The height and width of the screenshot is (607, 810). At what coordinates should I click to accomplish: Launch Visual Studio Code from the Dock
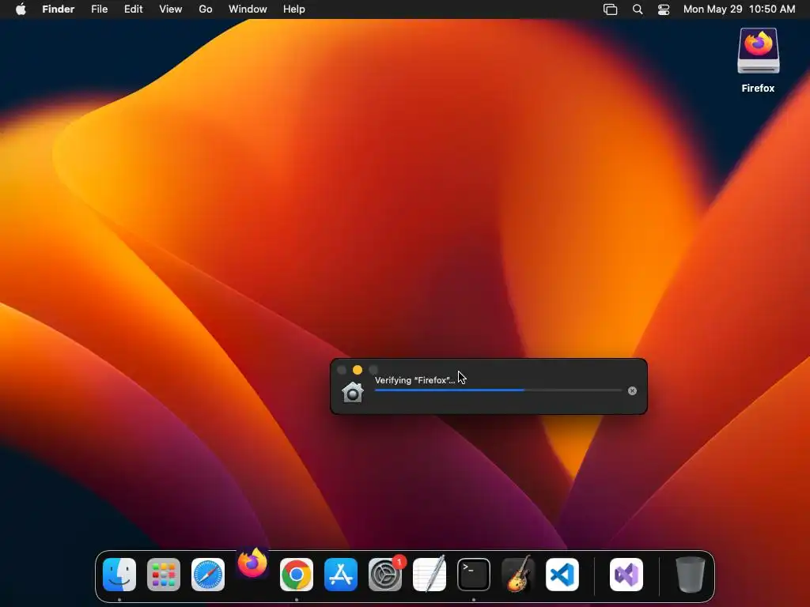click(562, 575)
